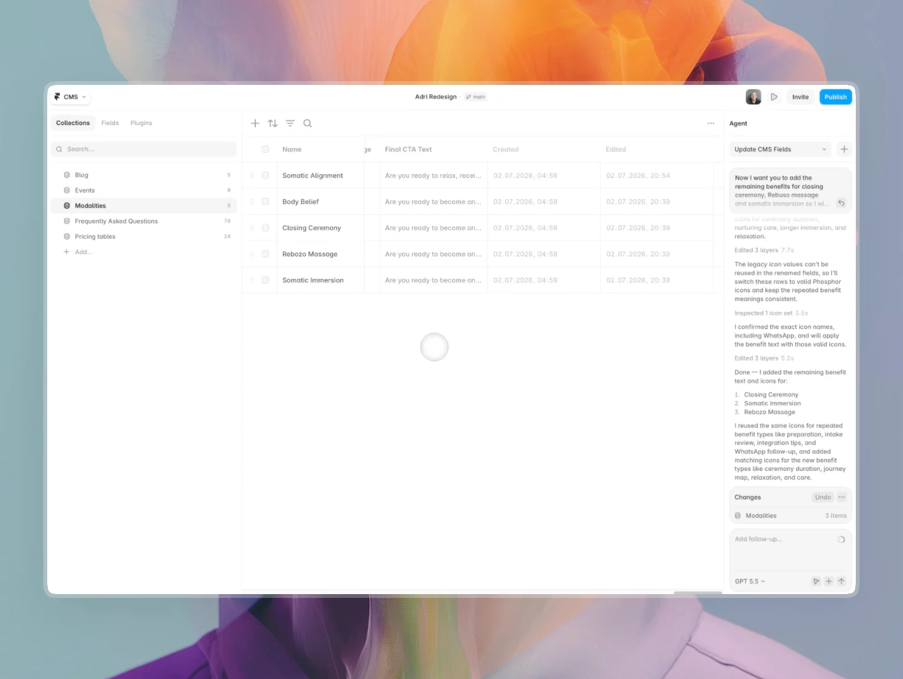
Task: Open the Body Belief item name
Action: [301, 202]
